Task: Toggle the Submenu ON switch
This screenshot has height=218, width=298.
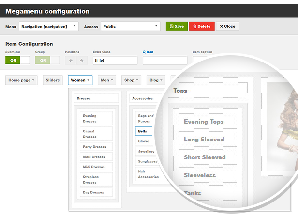Action: tap(17, 61)
